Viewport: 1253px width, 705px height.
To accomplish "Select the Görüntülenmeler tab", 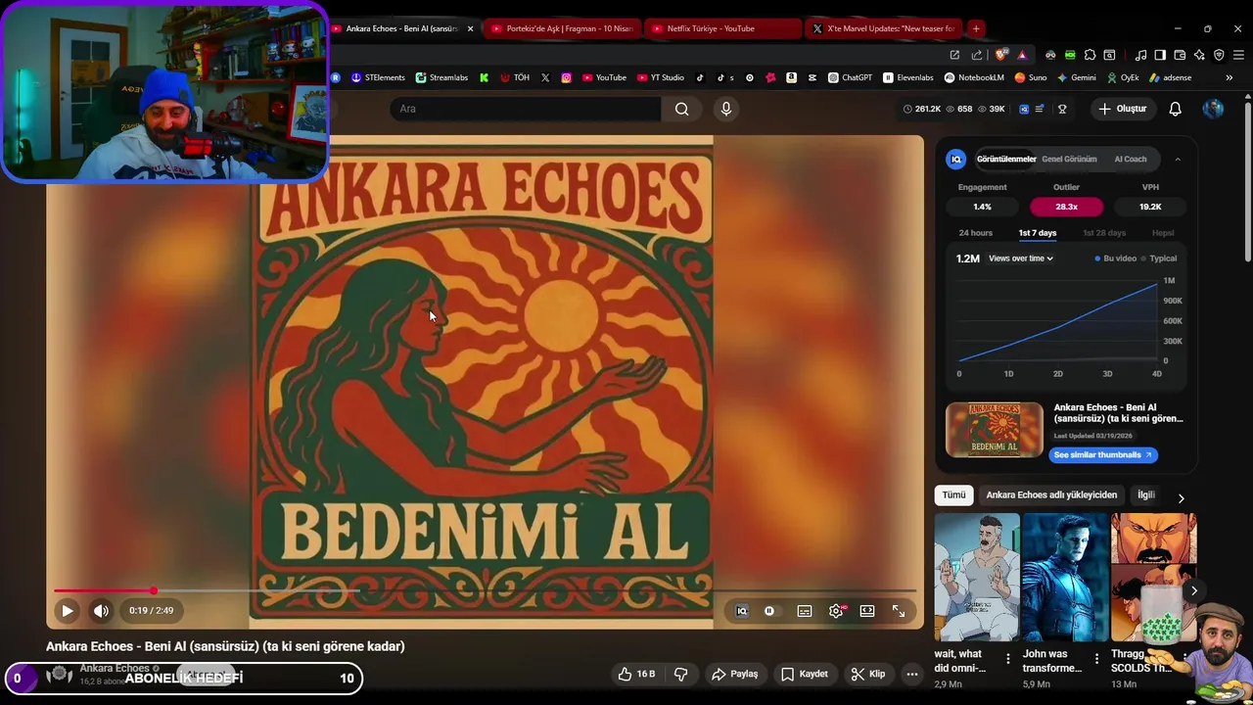I will click(1006, 159).
